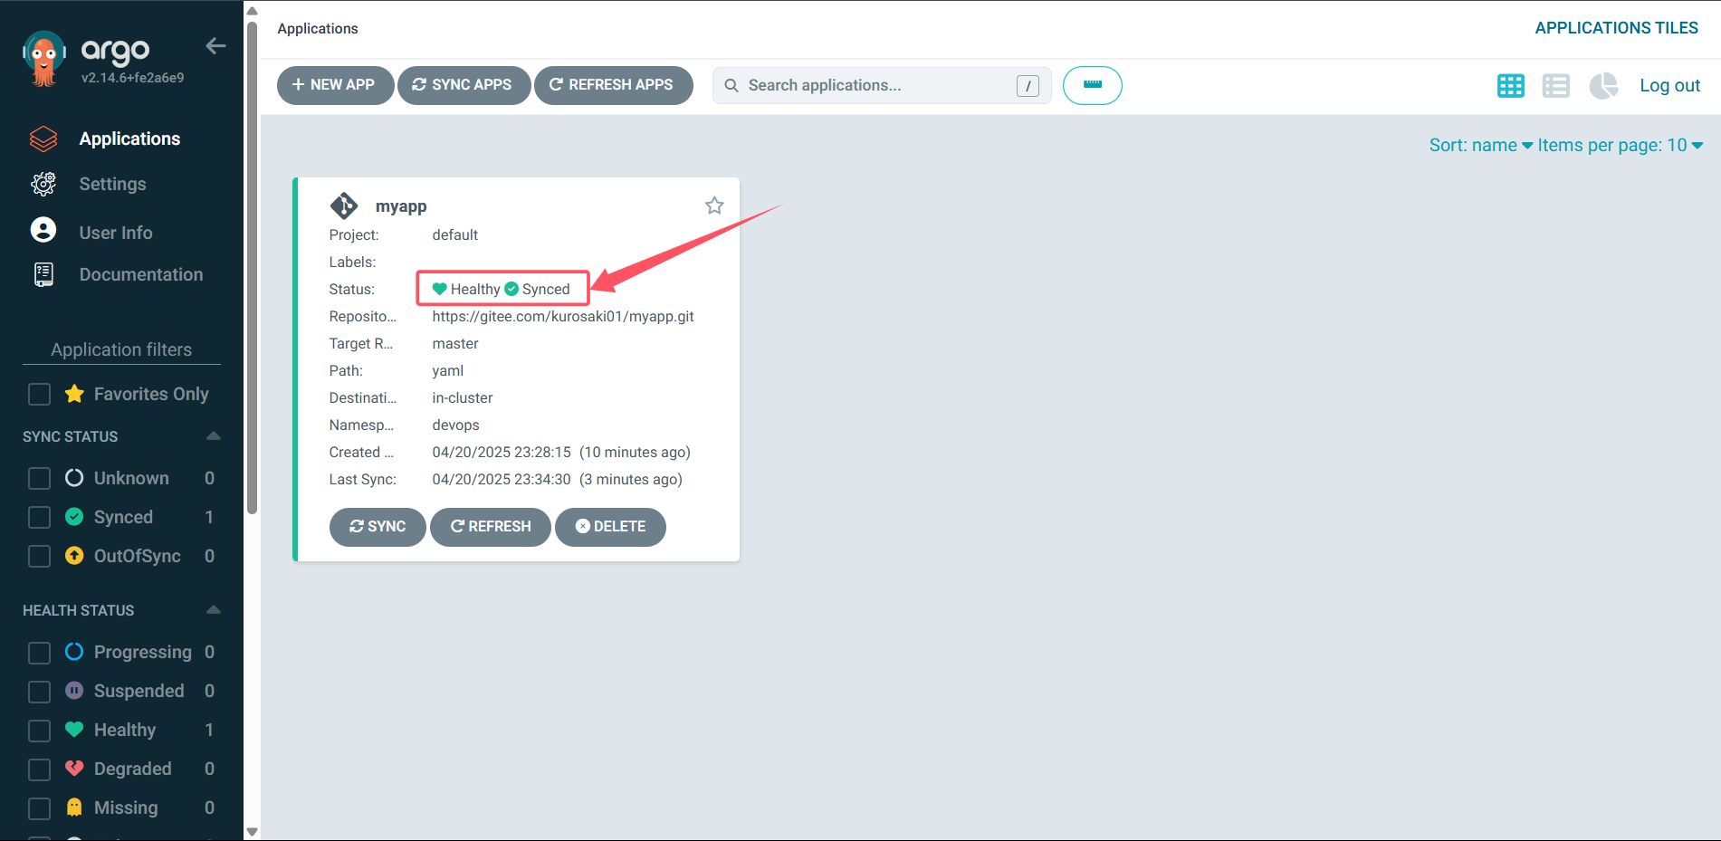This screenshot has height=841, width=1721.
Task: Click the SYNC APPS button
Action: [x=464, y=85]
